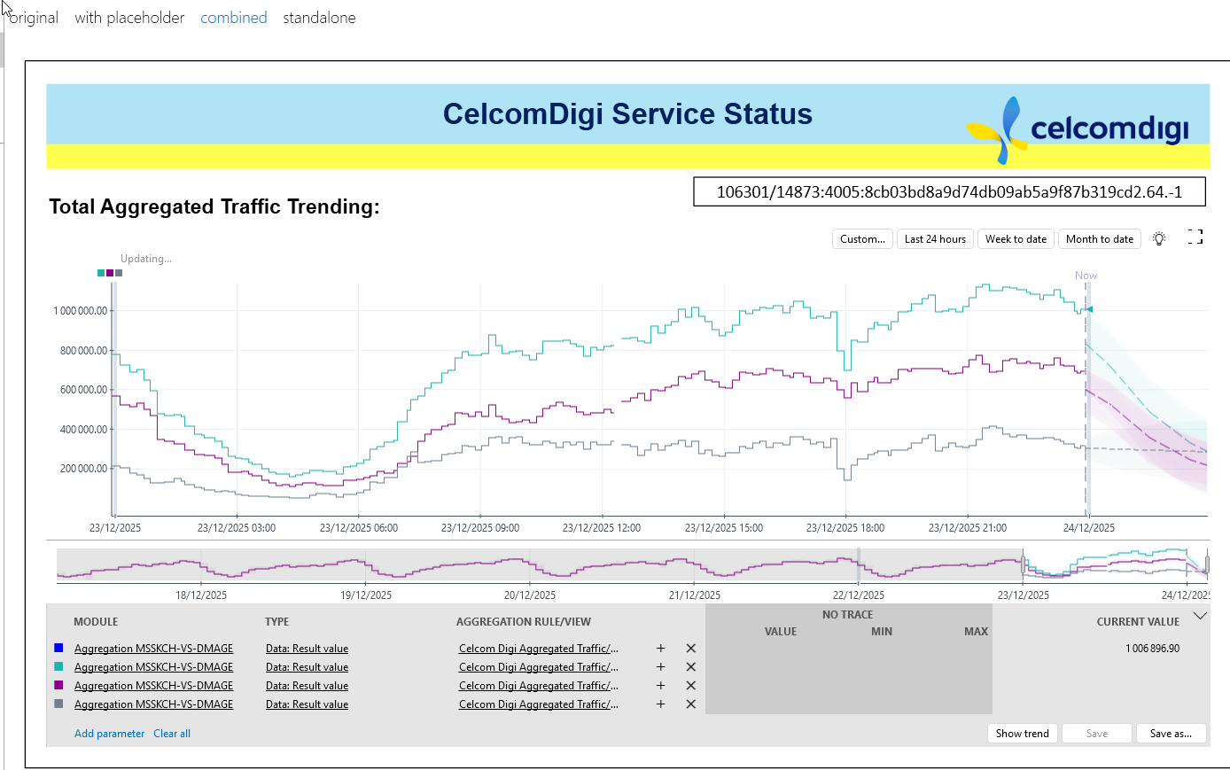Toggle the blue series square in the legend list
The image size is (1230, 770).
[58, 649]
